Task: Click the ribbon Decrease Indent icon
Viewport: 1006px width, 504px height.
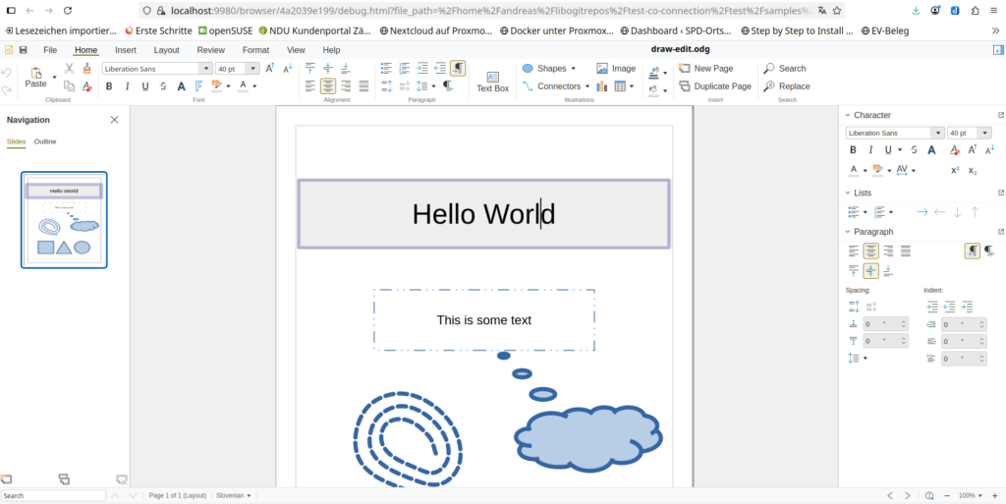Action: 440,68
